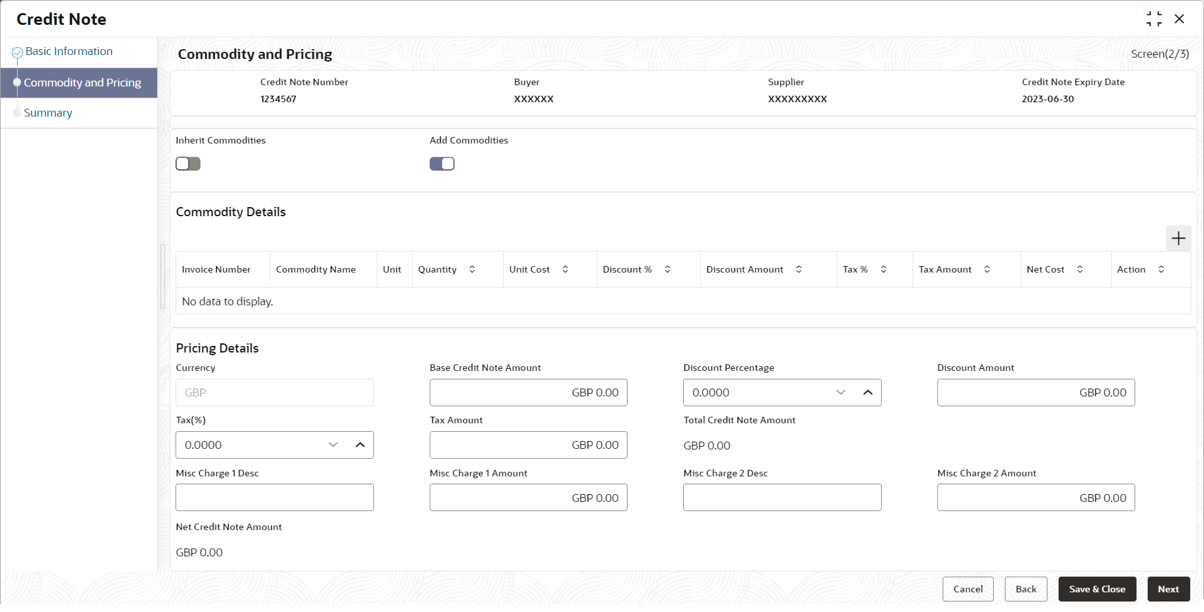The width and height of the screenshot is (1204, 612).
Task: Increase Discount Percentage with up arrow
Action: pyautogui.click(x=868, y=392)
